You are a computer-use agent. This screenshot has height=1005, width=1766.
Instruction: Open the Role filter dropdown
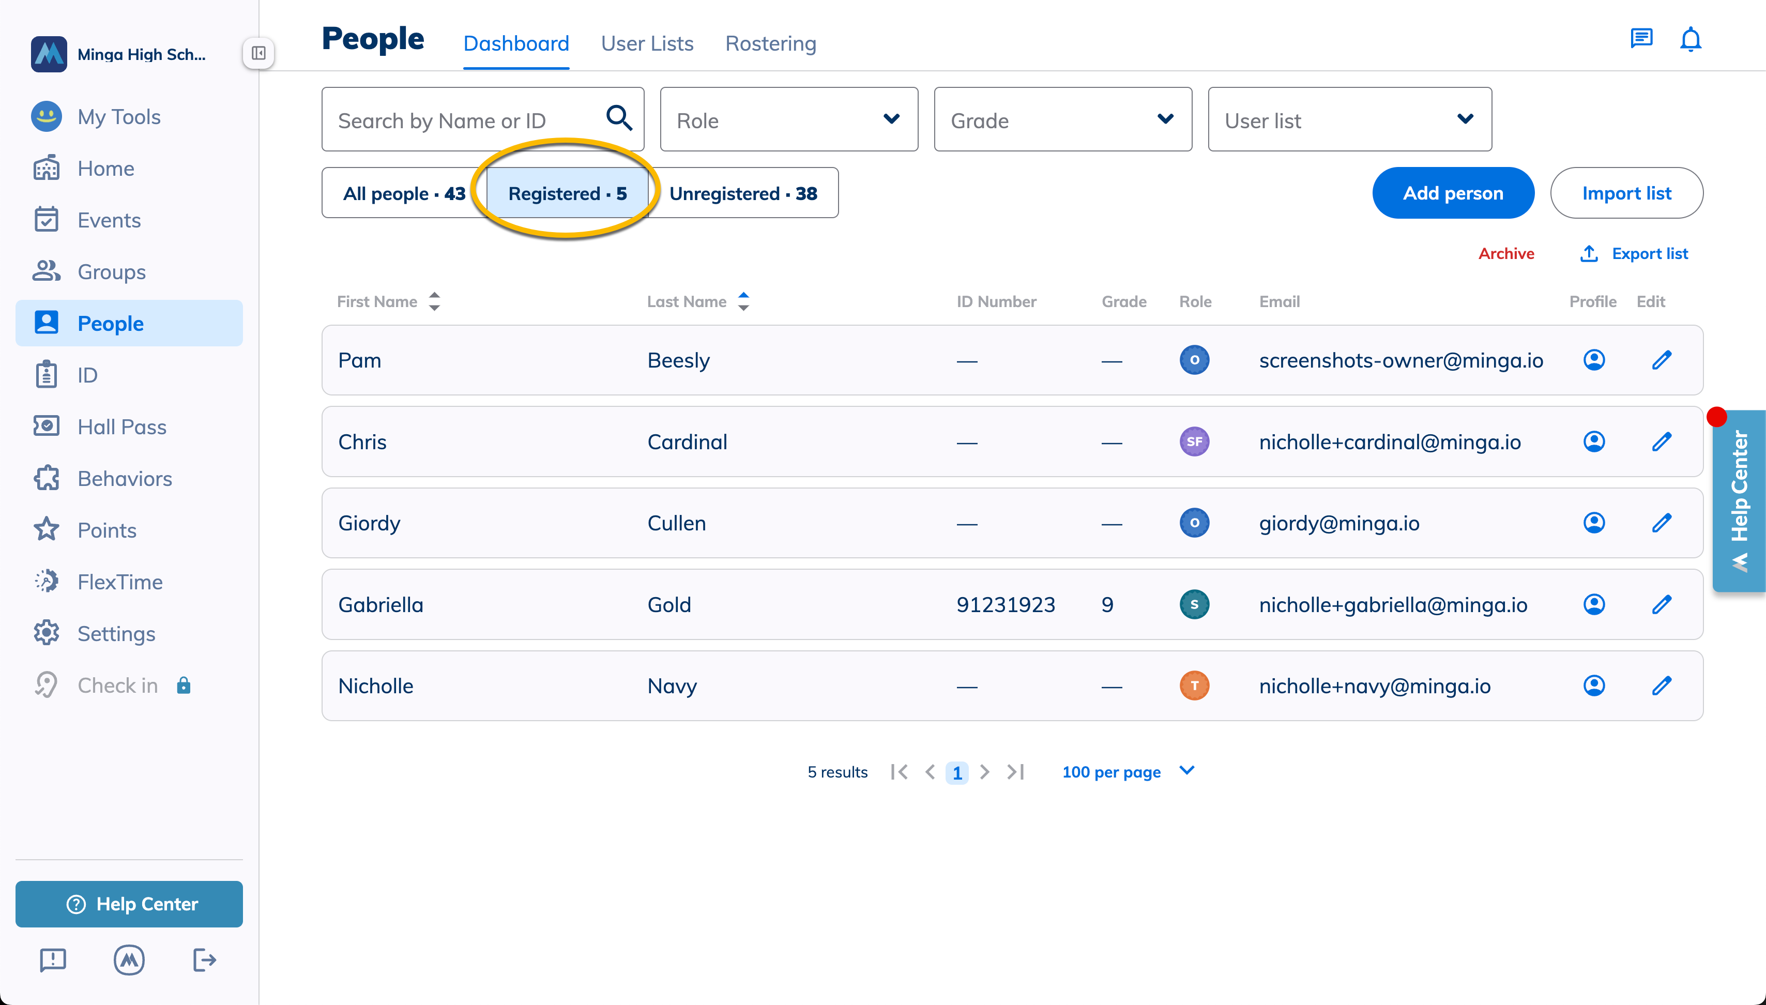click(x=789, y=119)
